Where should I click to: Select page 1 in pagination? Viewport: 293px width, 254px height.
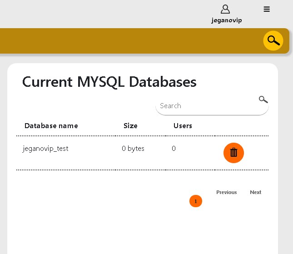click(x=195, y=201)
